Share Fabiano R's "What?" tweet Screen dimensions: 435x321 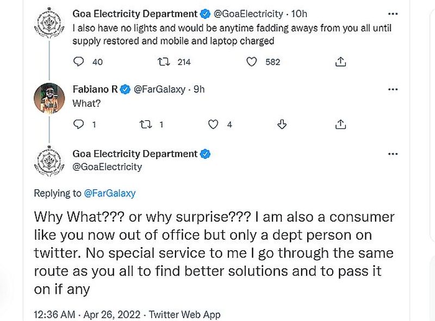(341, 125)
